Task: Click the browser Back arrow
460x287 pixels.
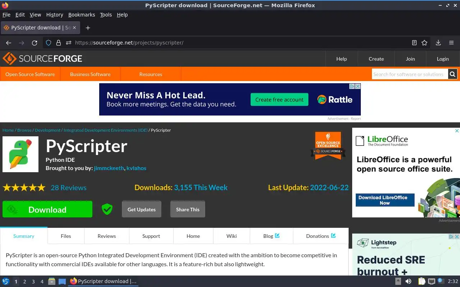Action: 9,43
